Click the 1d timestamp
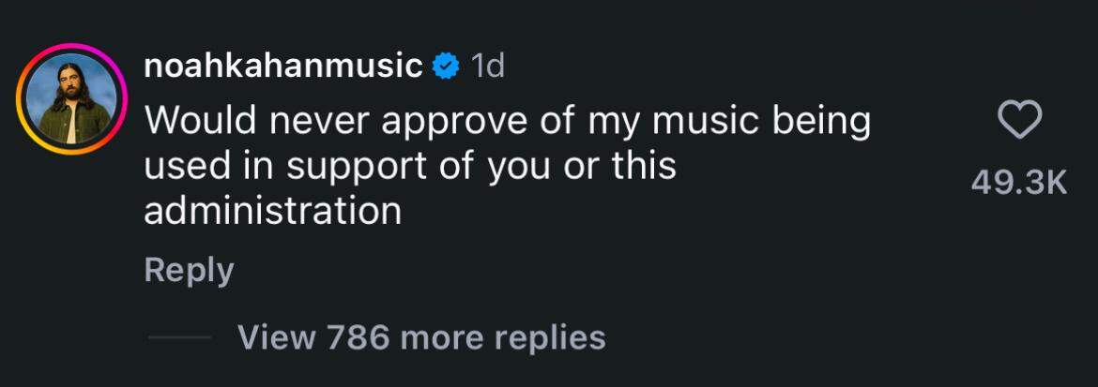 click(x=487, y=67)
